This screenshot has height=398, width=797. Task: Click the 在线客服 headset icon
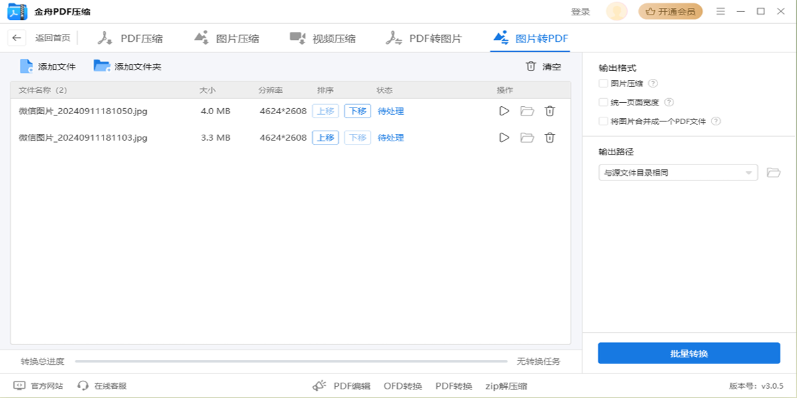click(x=83, y=385)
